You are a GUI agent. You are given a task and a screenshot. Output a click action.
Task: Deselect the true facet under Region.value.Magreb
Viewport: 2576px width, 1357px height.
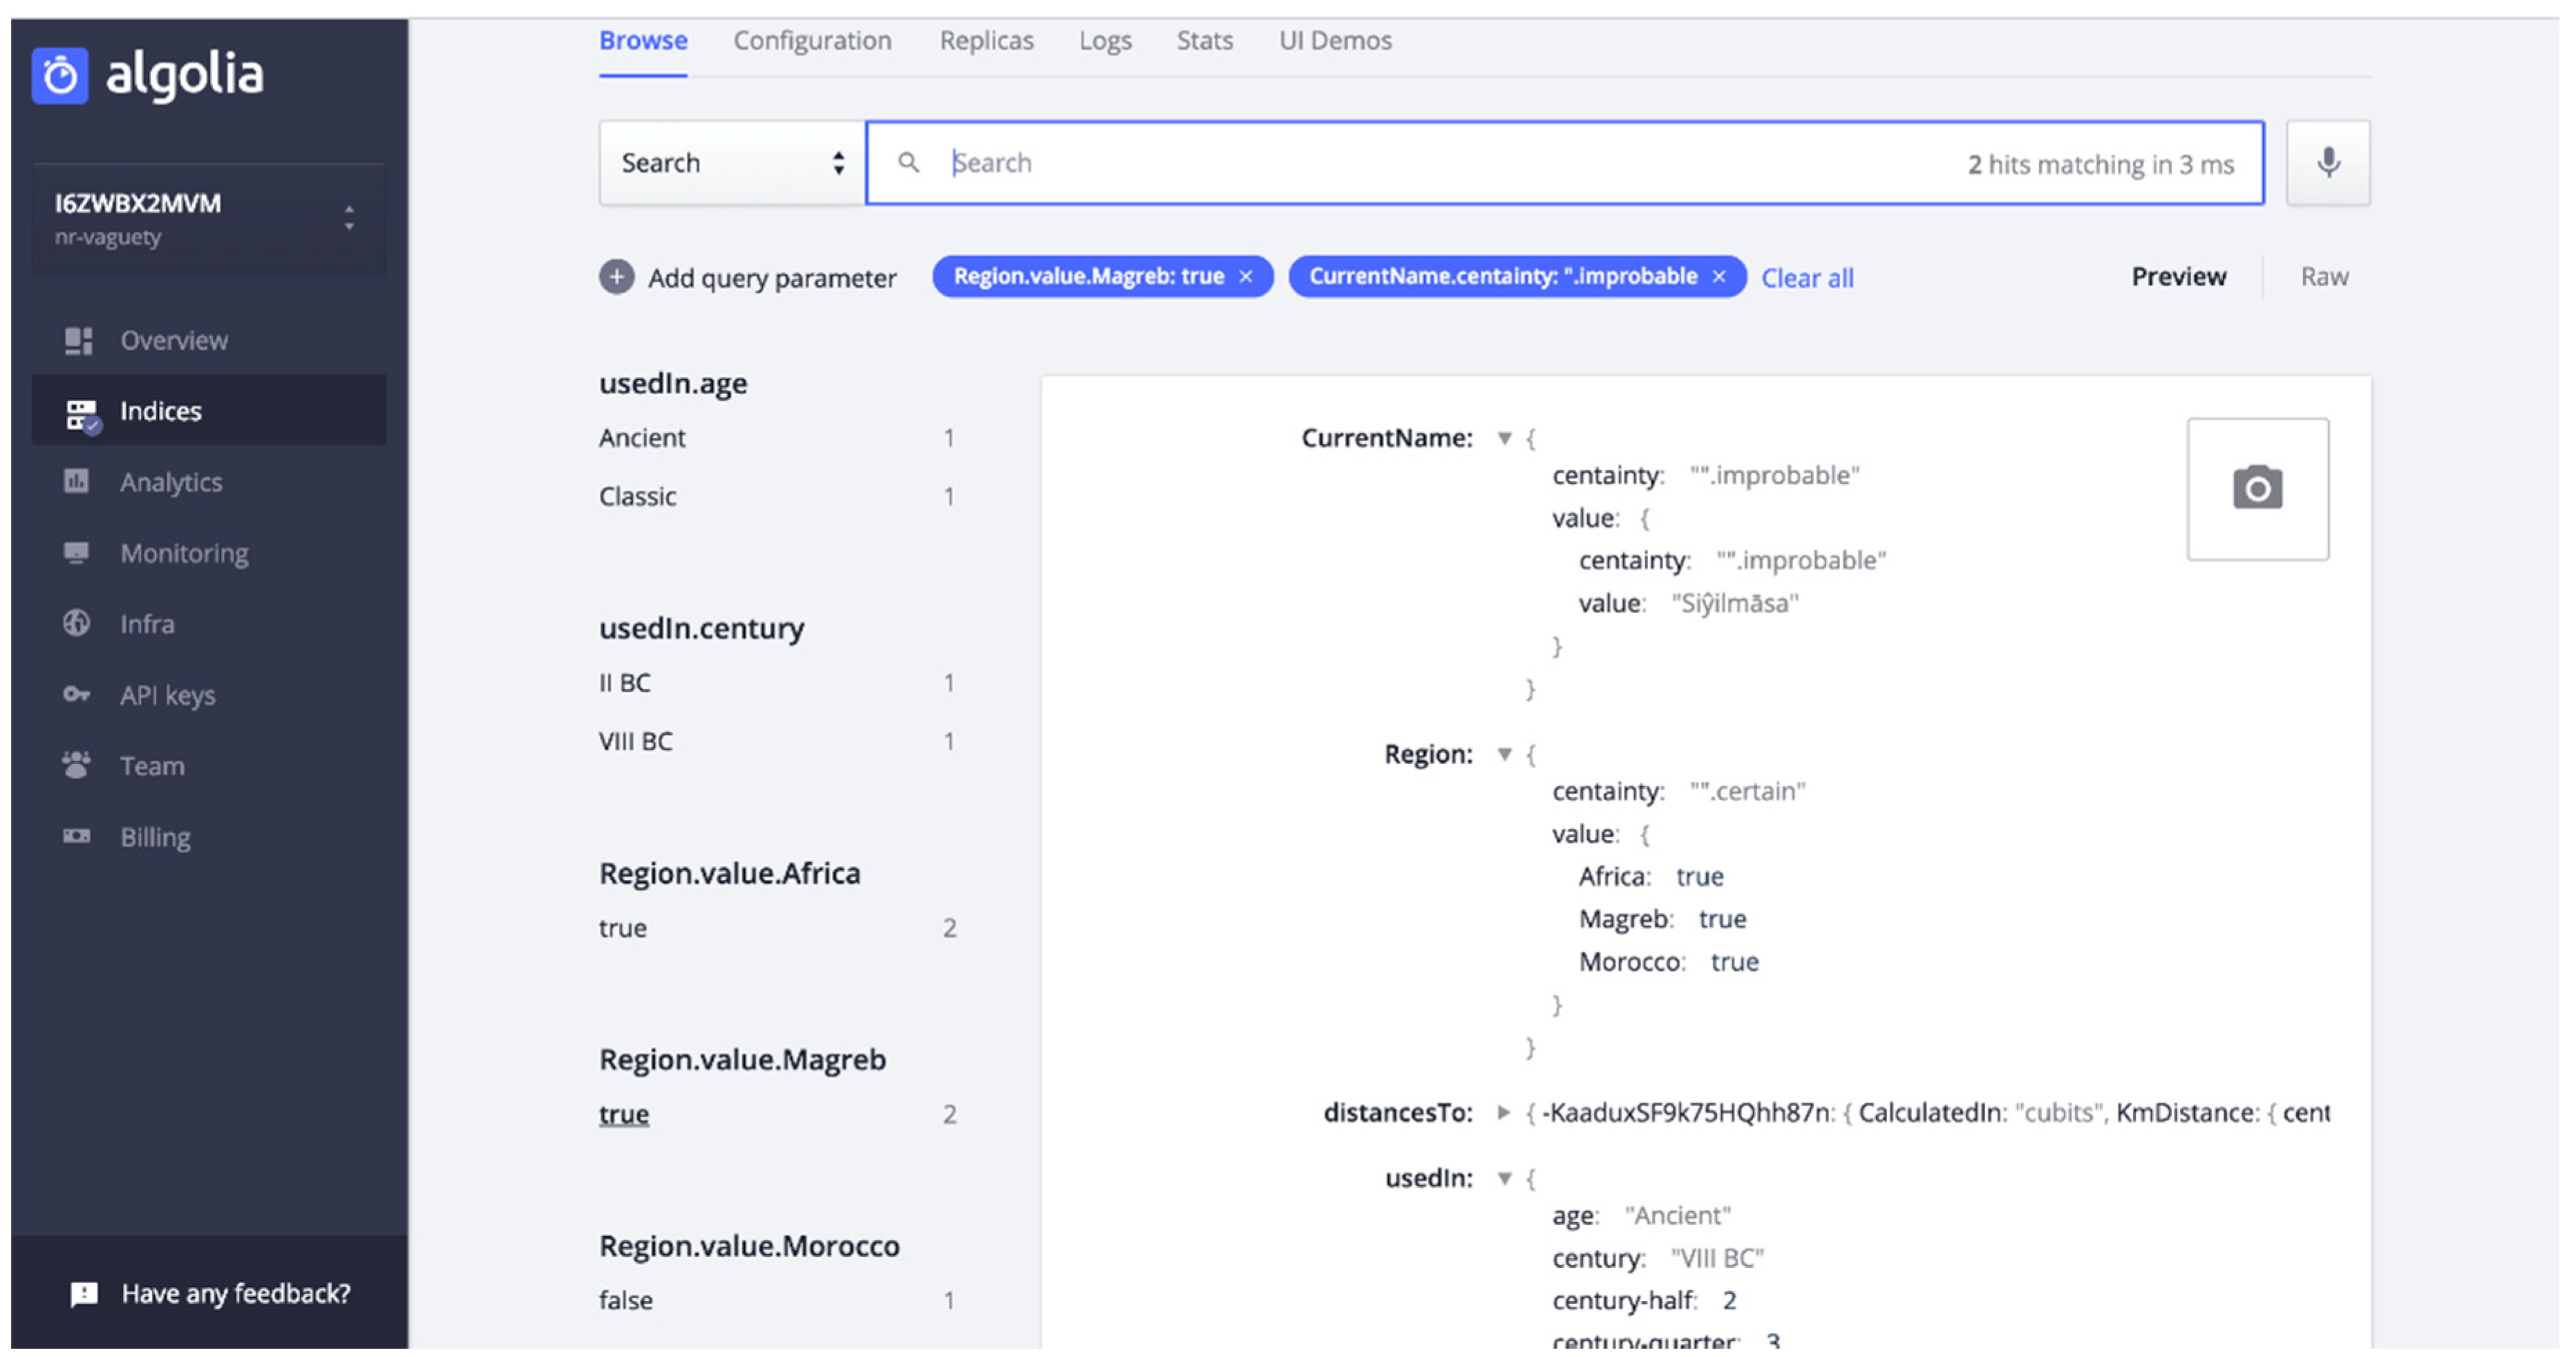[623, 1114]
